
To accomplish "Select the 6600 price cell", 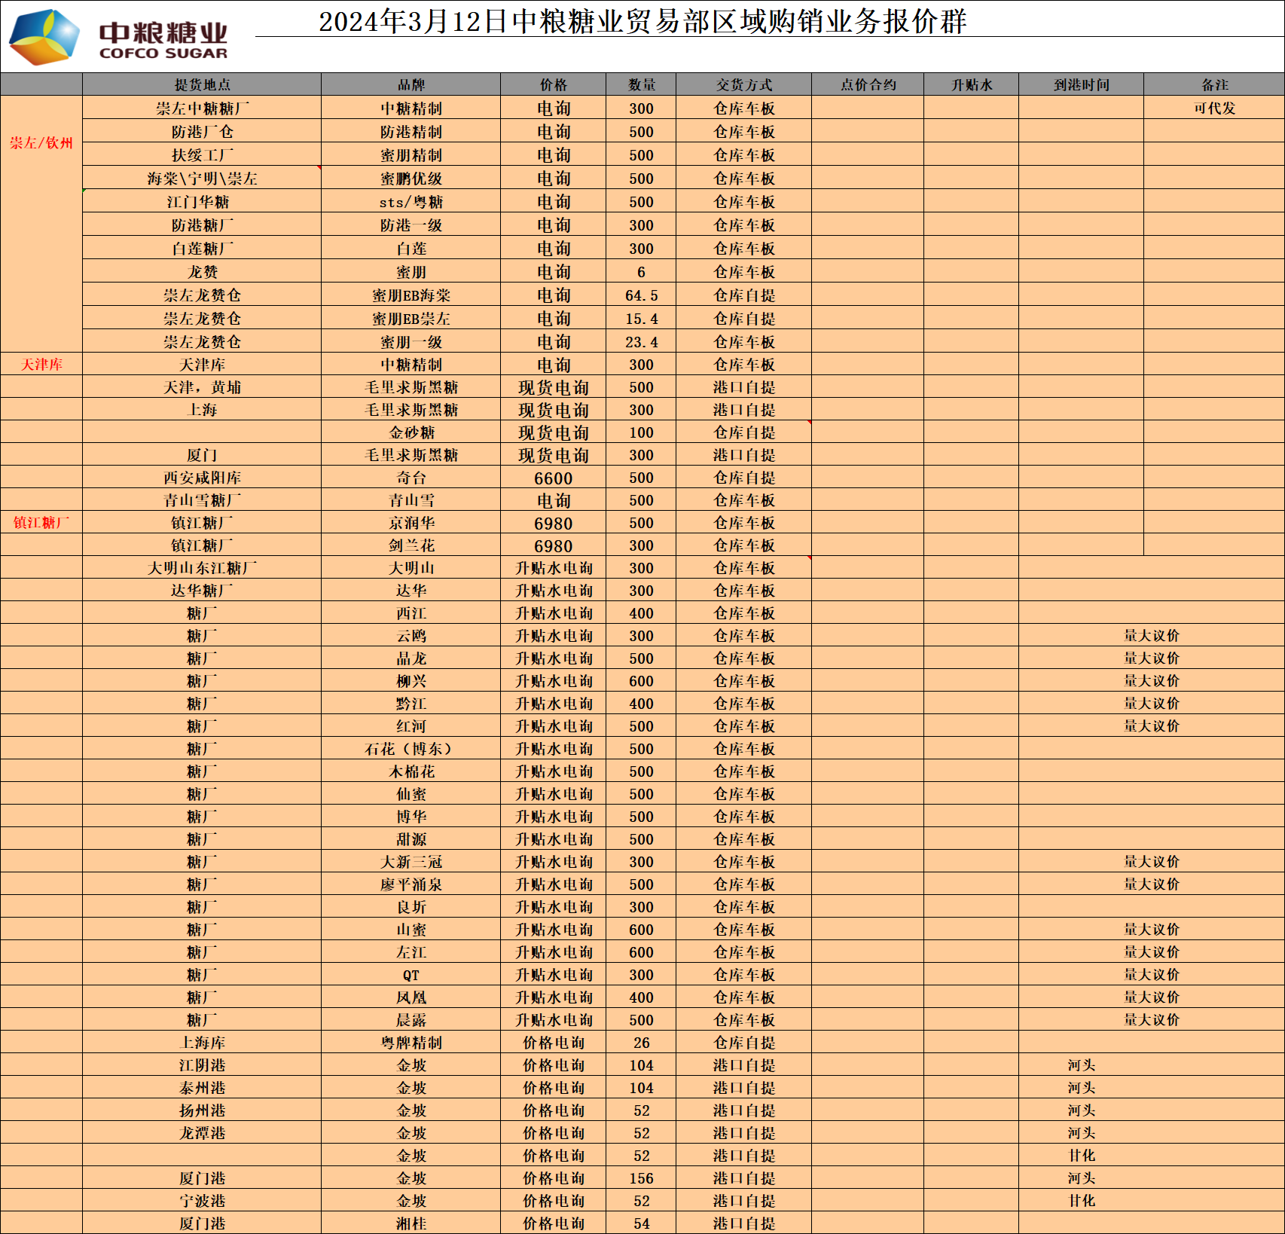I will click(x=553, y=478).
